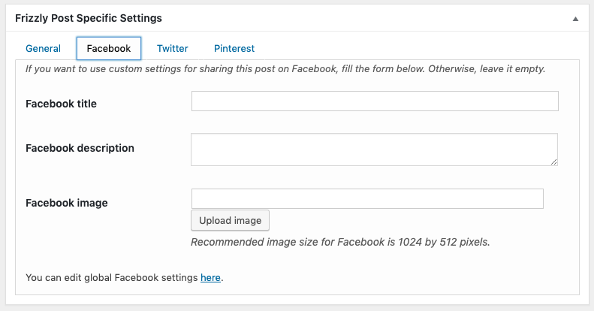Viewport: 594px width, 311px height.
Task: Click the 'Facebook description' label
Action: (80, 148)
